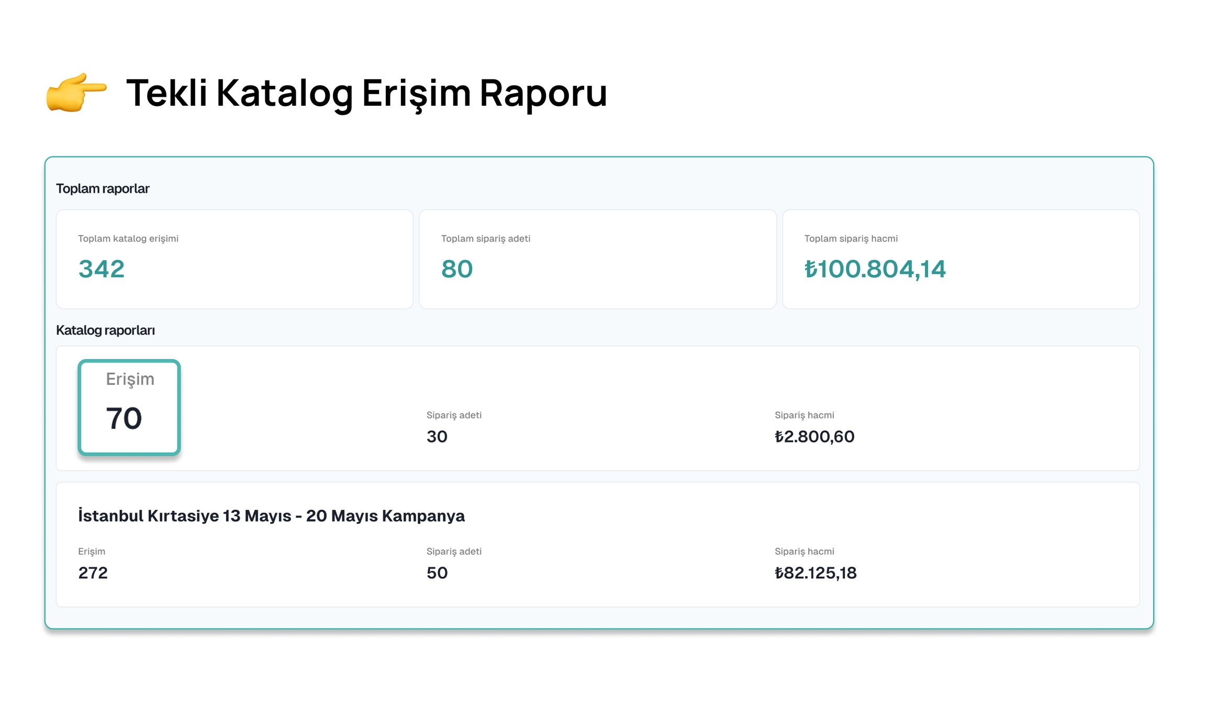Open İstanbul Kırtasiye 13 Mayıs - 20 Mayıs Kampanya
Viewport: 1206px width, 718px height.
(x=271, y=515)
